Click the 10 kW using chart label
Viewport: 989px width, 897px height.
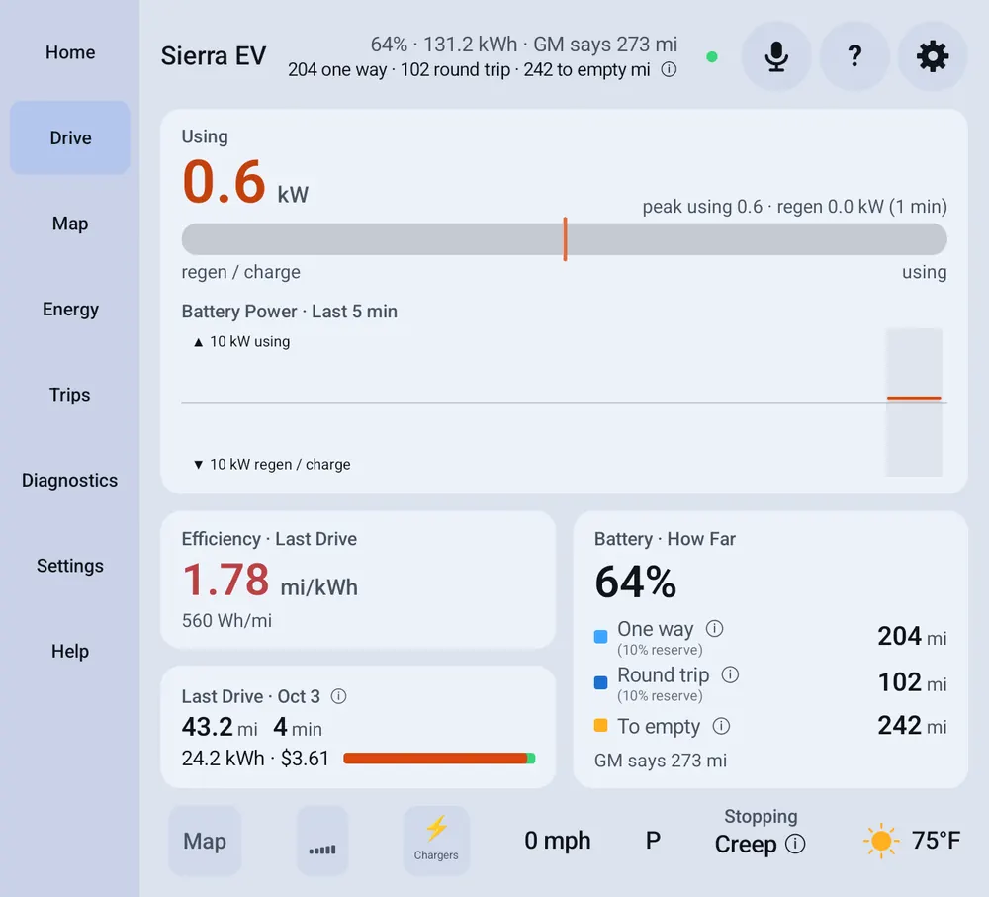tap(241, 342)
